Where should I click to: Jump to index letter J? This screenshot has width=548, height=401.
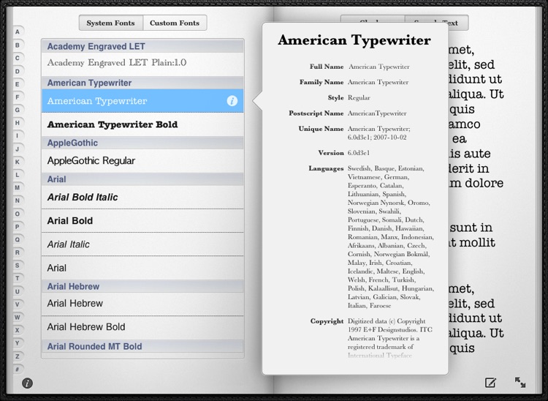point(18,149)
